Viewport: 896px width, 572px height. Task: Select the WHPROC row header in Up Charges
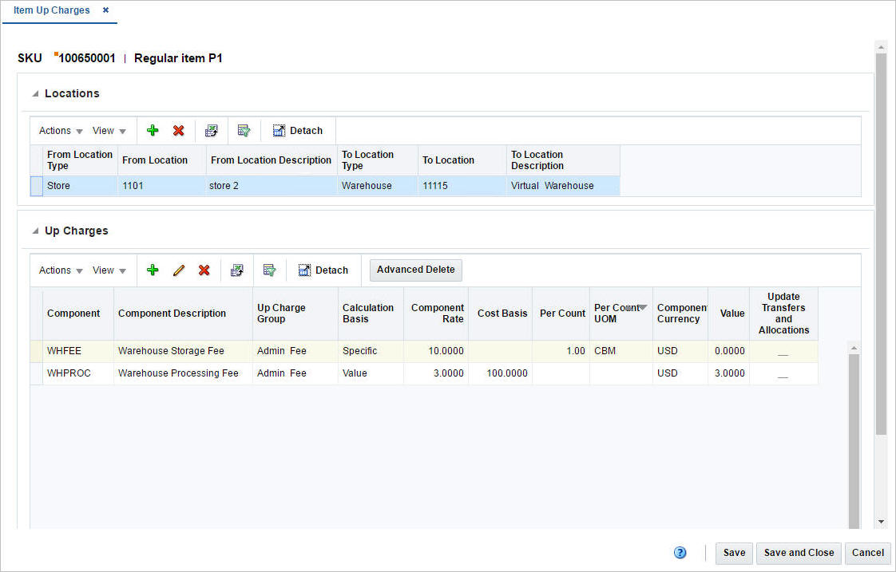coord(36,373)
